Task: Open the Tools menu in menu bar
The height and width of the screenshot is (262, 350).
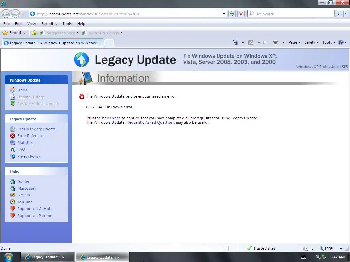Action: tap(67, 24)
